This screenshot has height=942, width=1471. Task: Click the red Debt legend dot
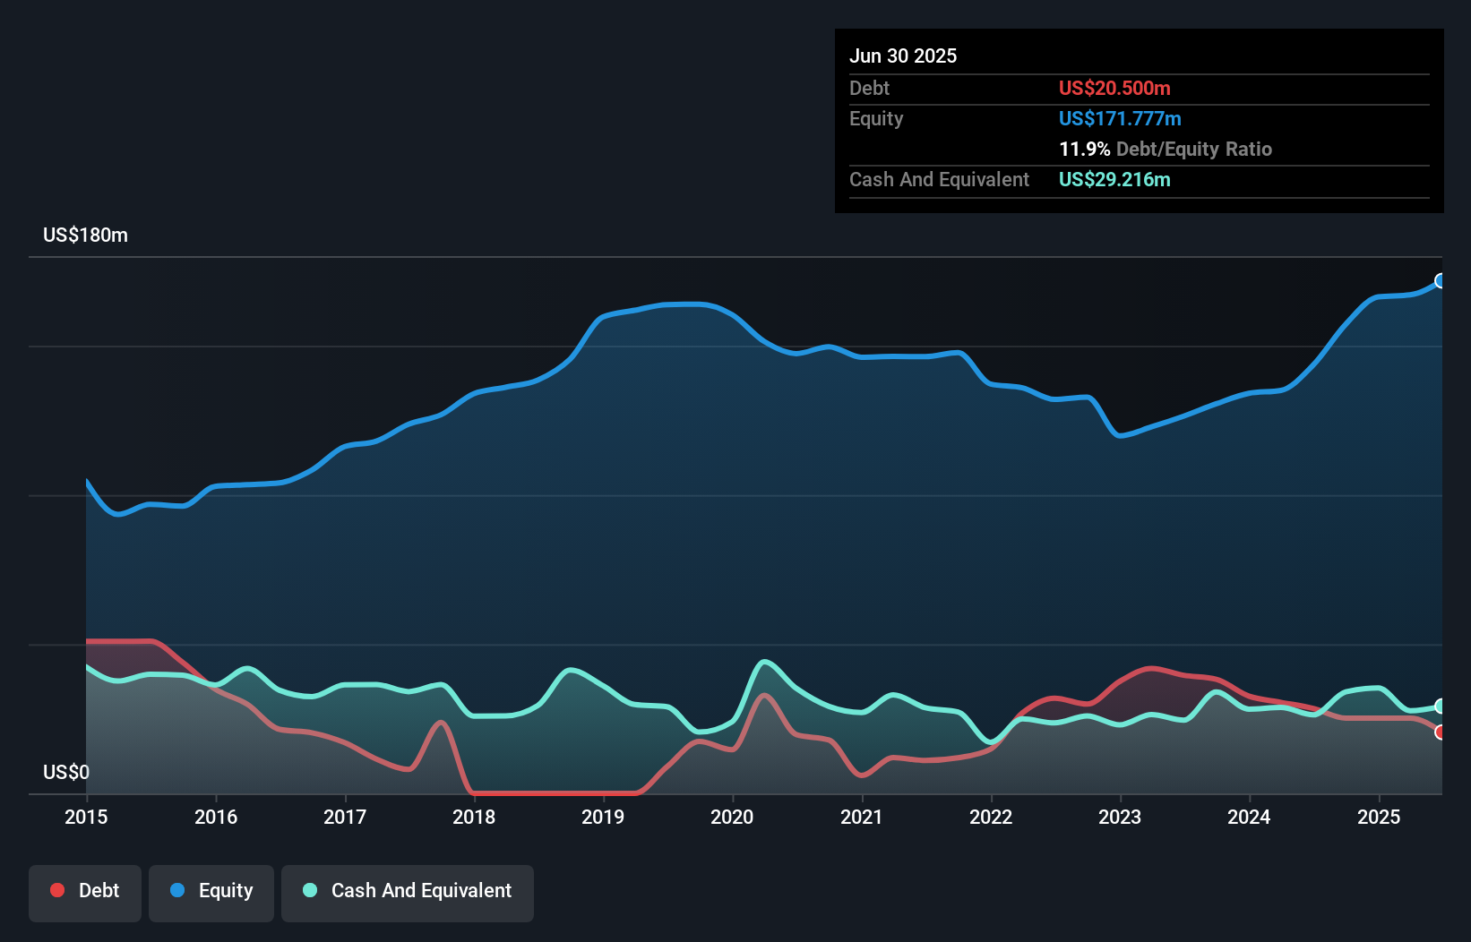pyautogui.click(x=56, y=890)
